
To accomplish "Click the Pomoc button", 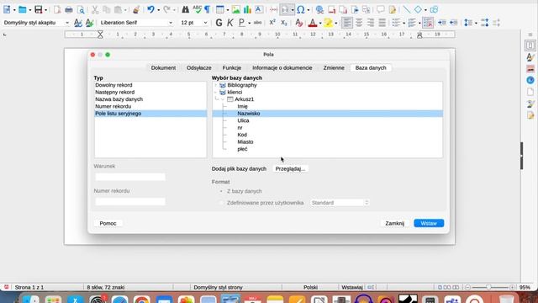I will pos(108,223).
